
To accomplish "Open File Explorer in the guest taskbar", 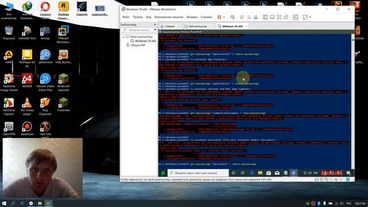I will tap(260, 173).
